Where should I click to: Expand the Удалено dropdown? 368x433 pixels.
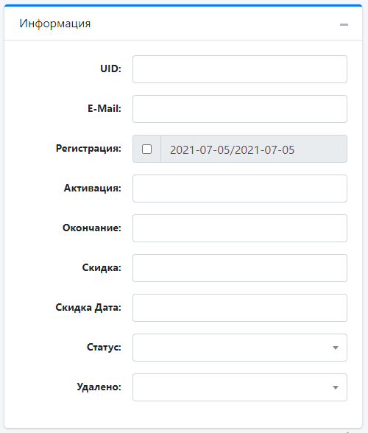pyautogui.click(x=240, y=387)
